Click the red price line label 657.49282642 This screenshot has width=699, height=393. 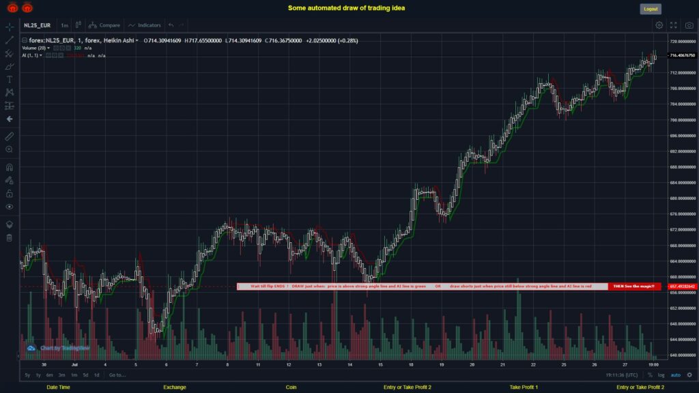click(682, 287)
